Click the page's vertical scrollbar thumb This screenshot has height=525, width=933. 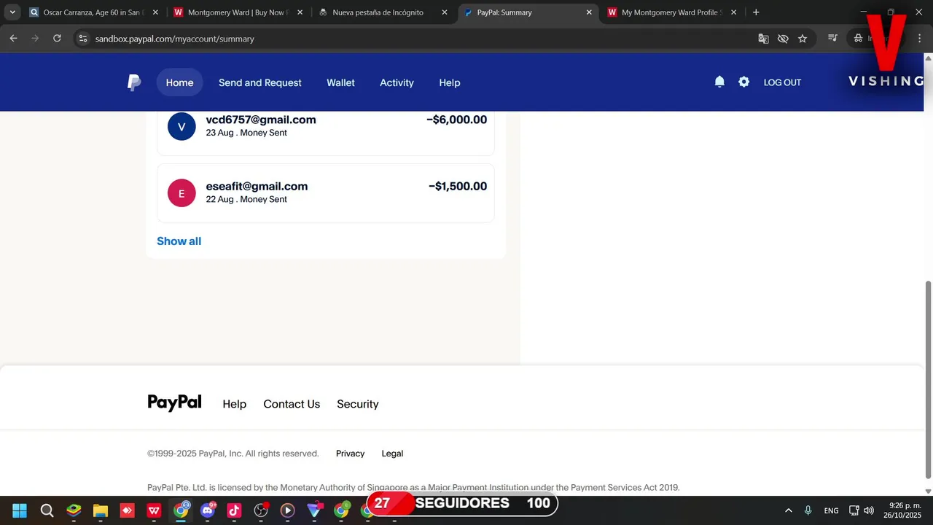point(928,379)
